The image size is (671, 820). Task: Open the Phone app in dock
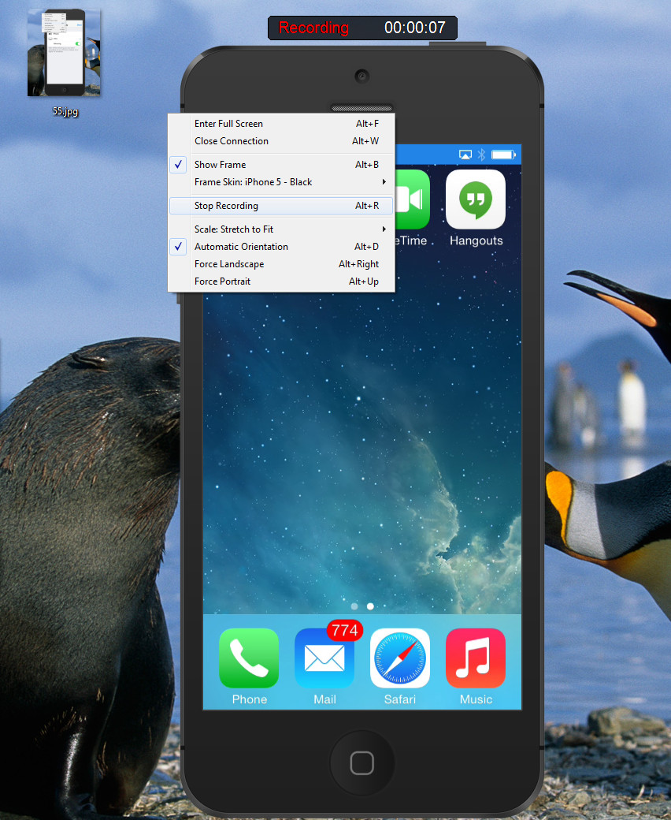pos(249,658)
